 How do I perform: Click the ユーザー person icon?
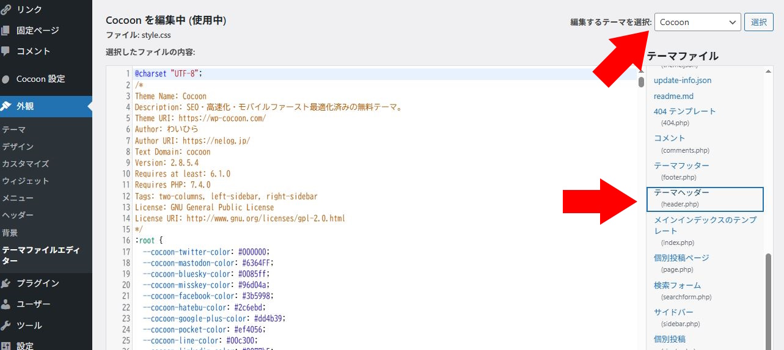[5, 304]
